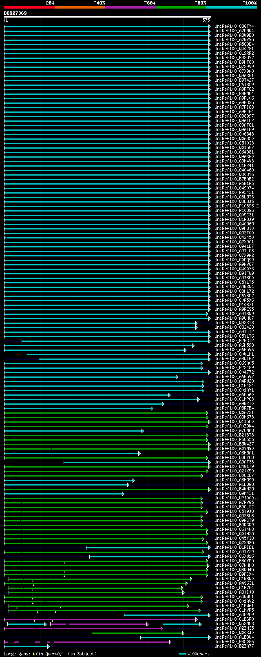This screenshot has width=261, height=657.
Task: Select the label UniRef100_C1MW61
Action: [234, 606]
